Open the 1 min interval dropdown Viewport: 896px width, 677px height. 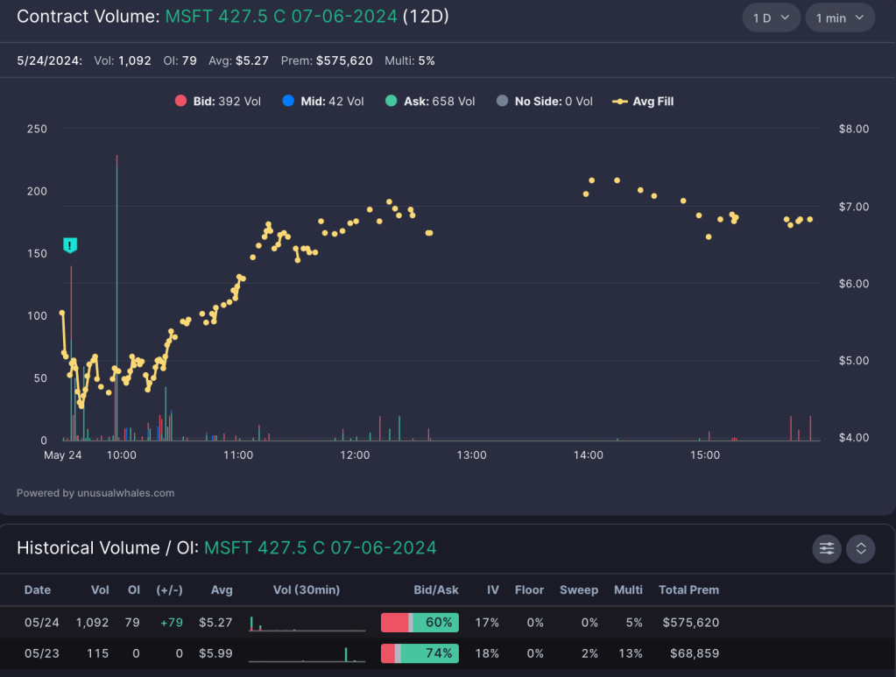click(x=840, y=18)
